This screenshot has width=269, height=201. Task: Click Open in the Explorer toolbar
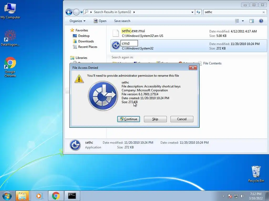click(x=100, y=21)
